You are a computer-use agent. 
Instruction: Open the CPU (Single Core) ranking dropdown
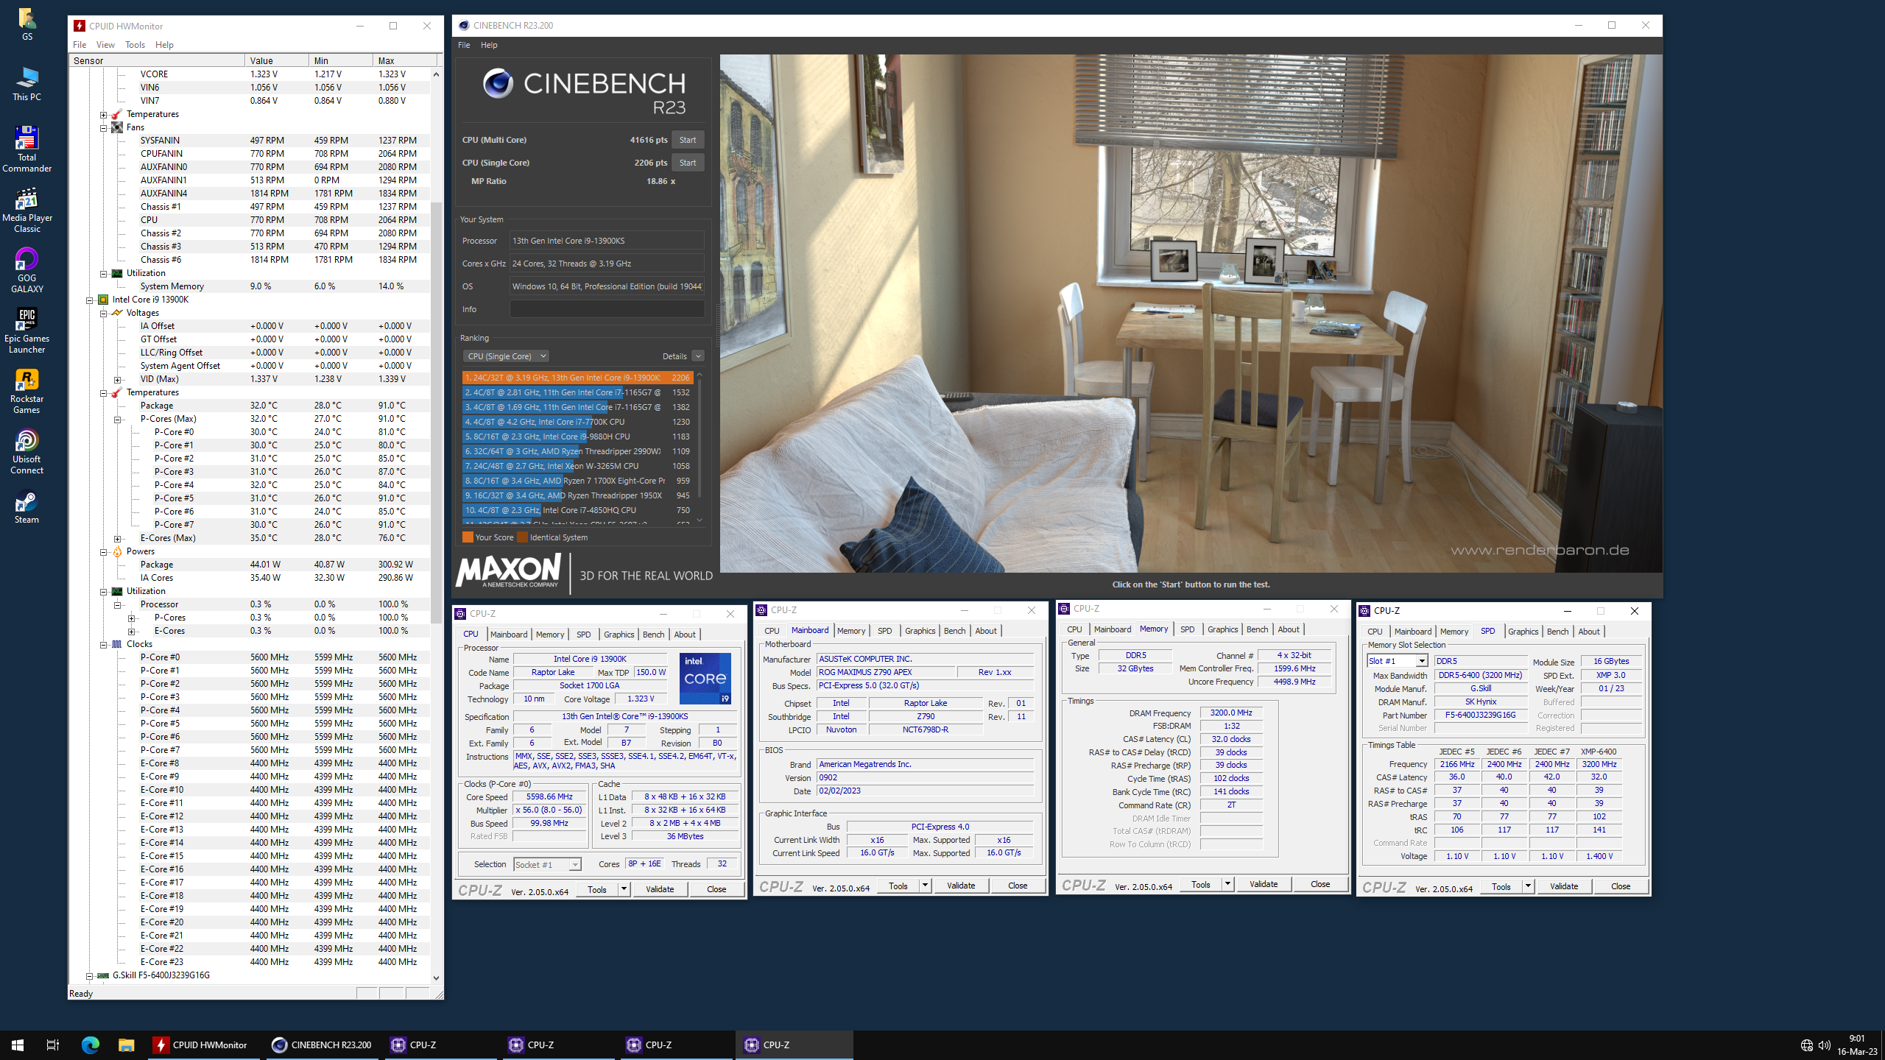click(507, 356)
